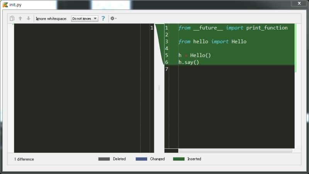Click the 'Changed' legend label

(157, 159)
